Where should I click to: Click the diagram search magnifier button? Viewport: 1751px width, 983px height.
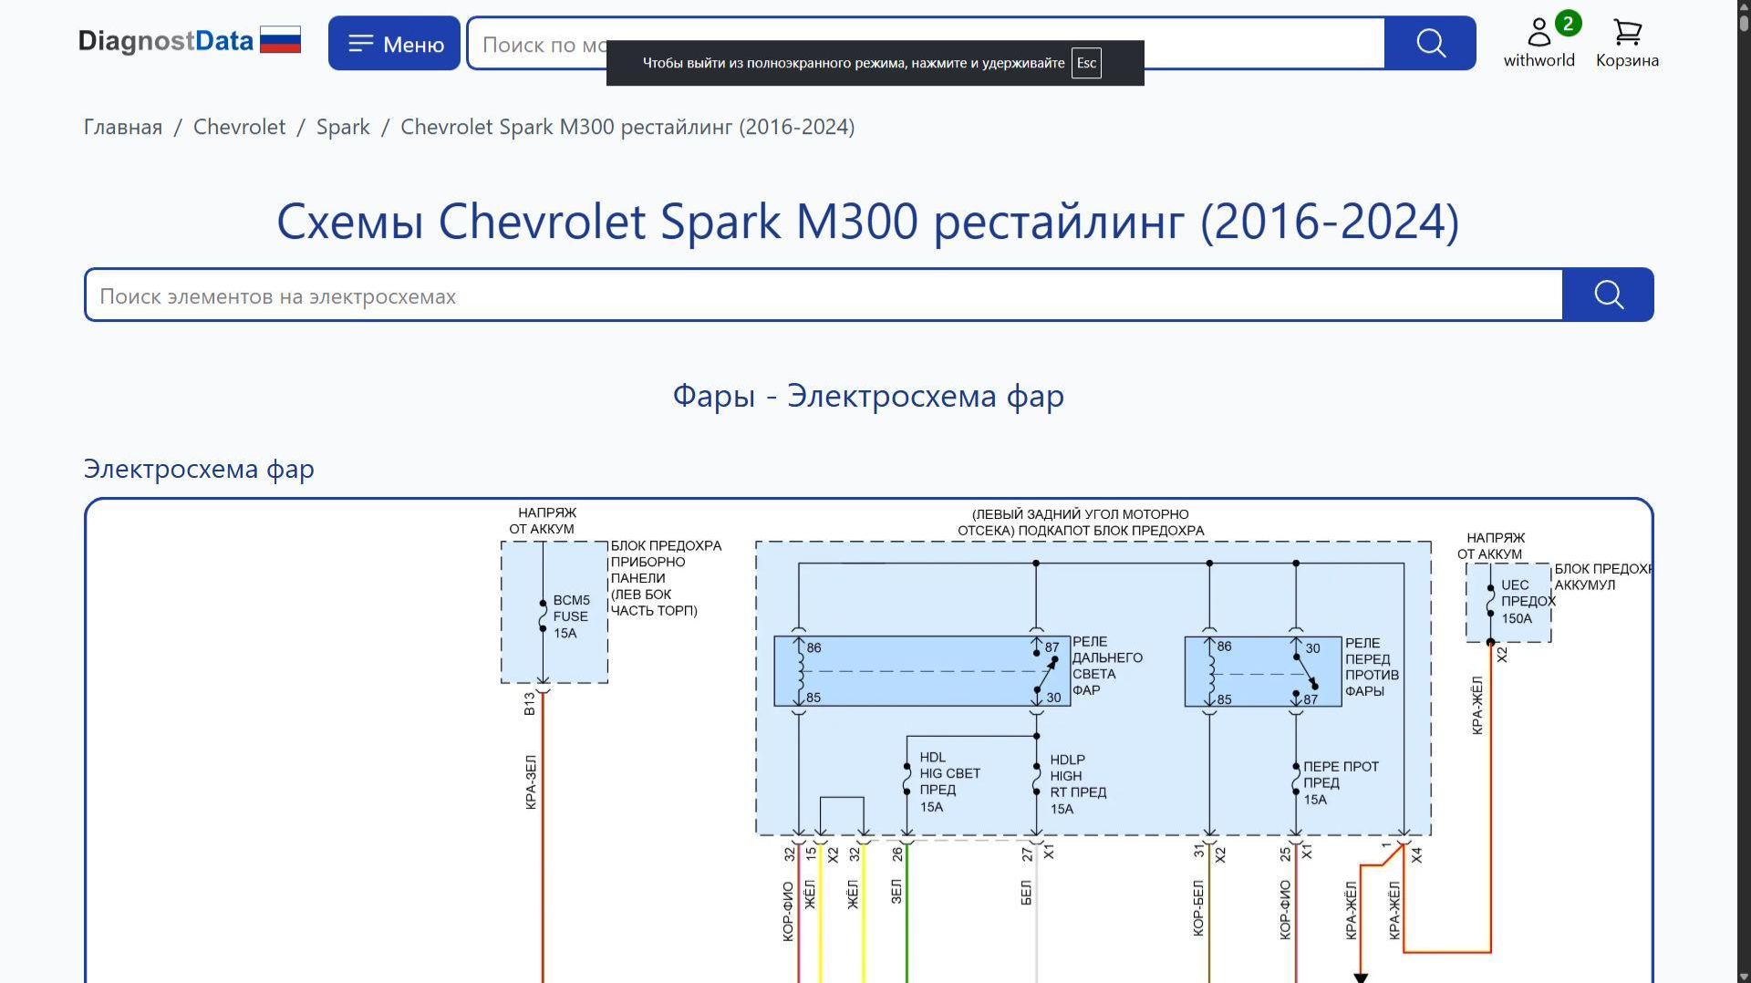(x=1608, y=295)
